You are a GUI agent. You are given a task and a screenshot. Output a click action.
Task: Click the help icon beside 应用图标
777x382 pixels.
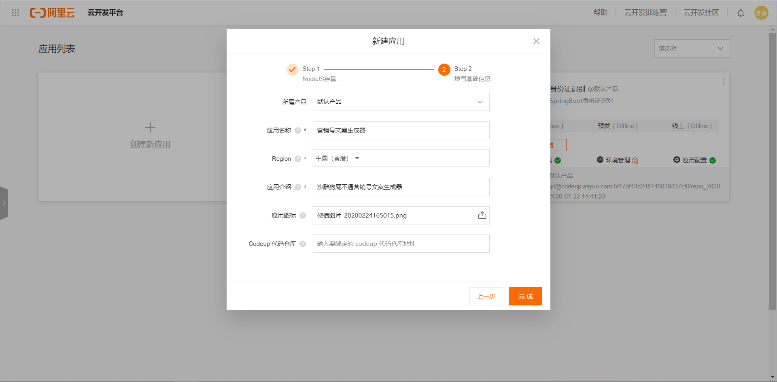tap(303, 216)
